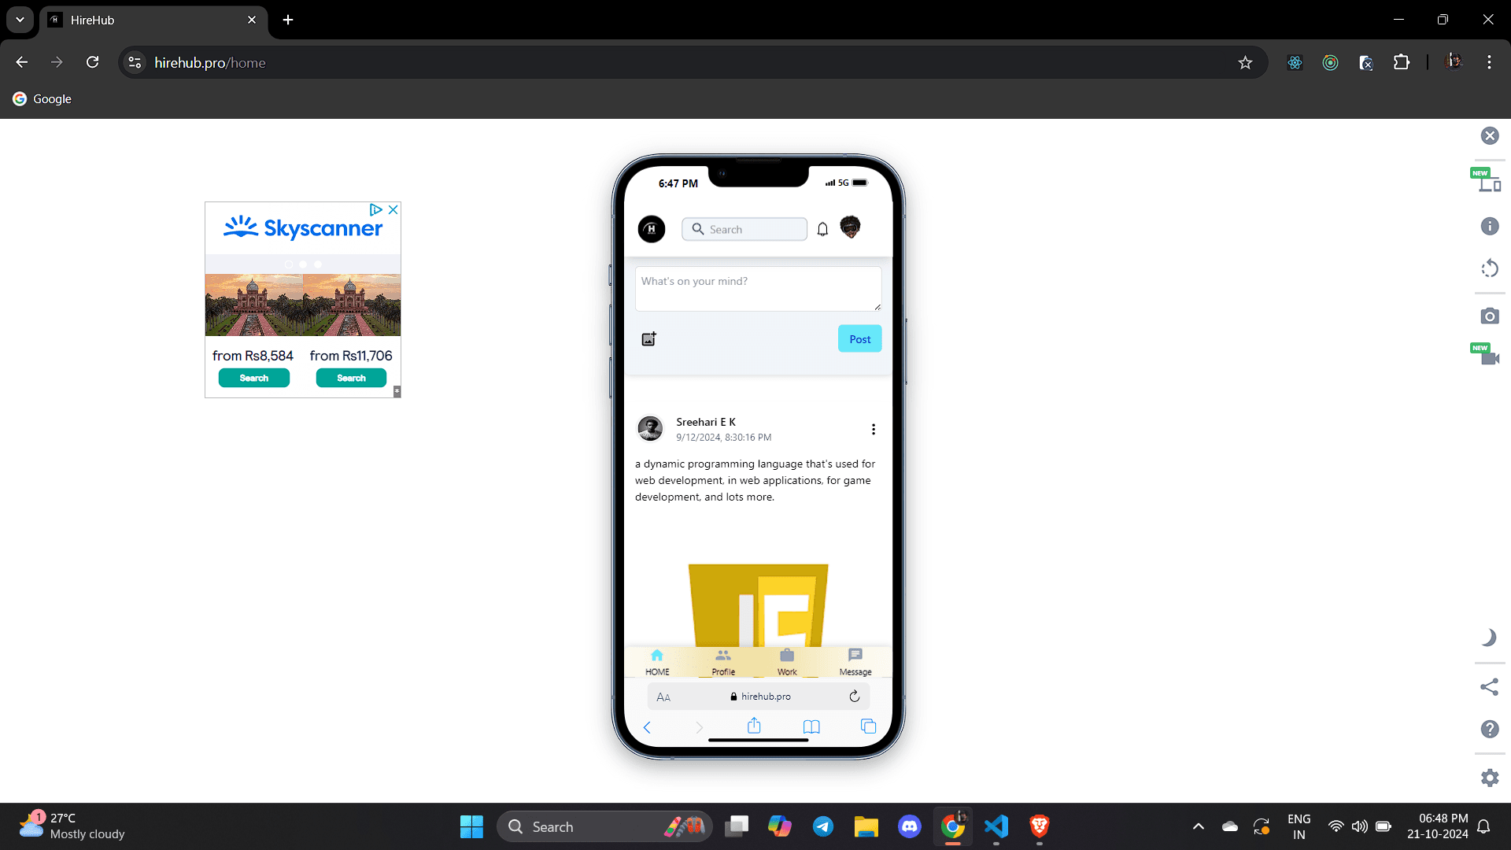Bookmark this page with star icon
This screenshot has height=850, width=1511.
pos(1245,63)
